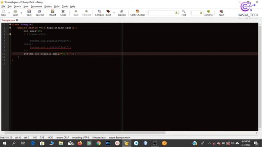
Task: Open the Search menu
Action: tap(17, 7)
